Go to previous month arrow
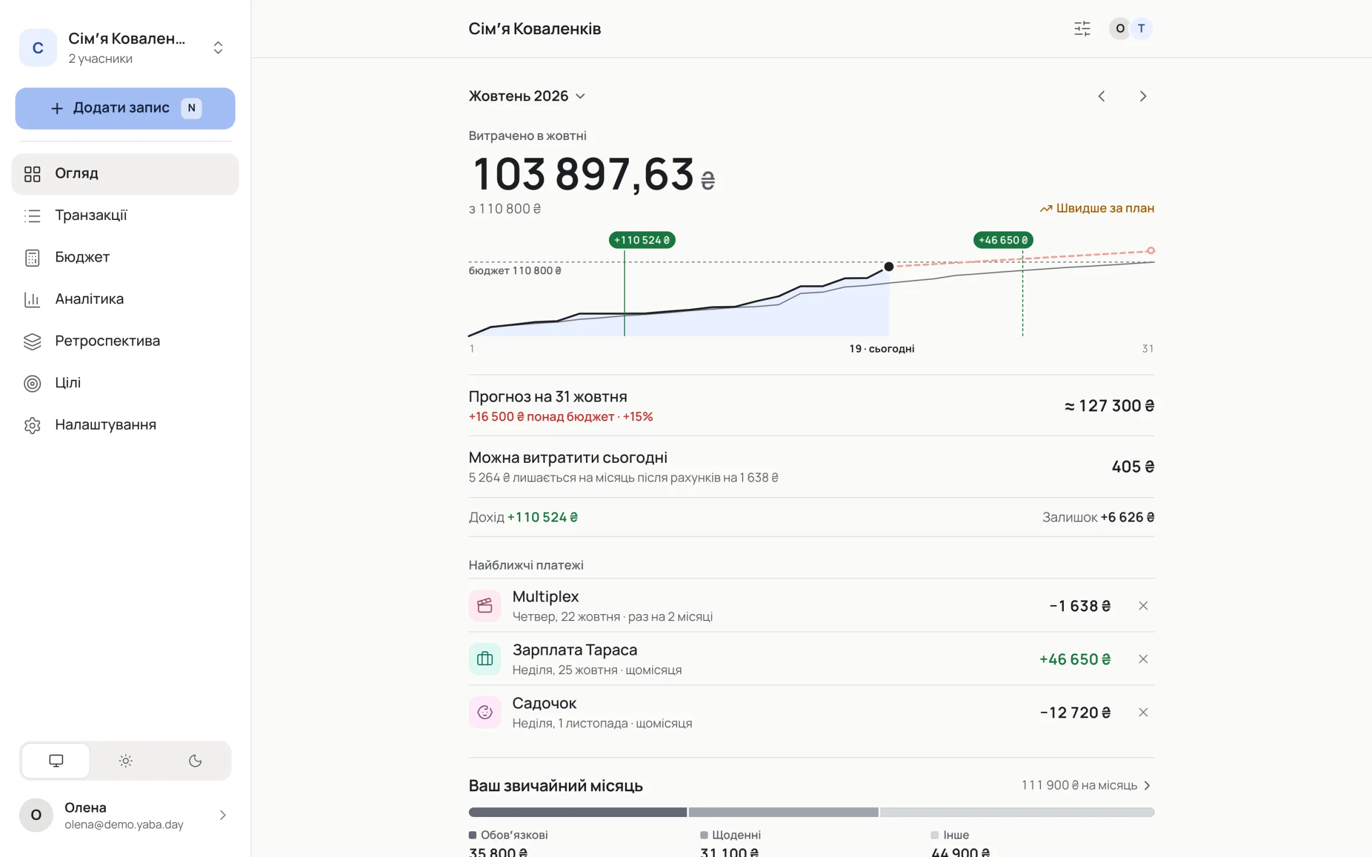This screenshot has width=1372, height=857. 1102,96
